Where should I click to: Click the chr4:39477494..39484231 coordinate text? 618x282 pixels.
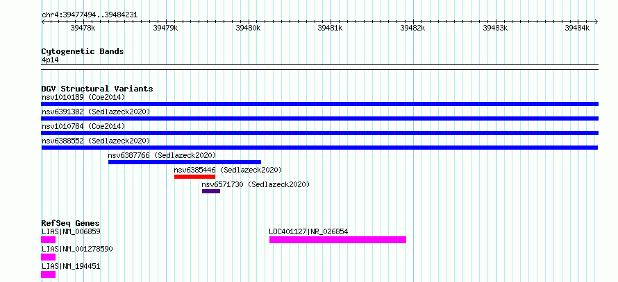click(x=90, y=15)
